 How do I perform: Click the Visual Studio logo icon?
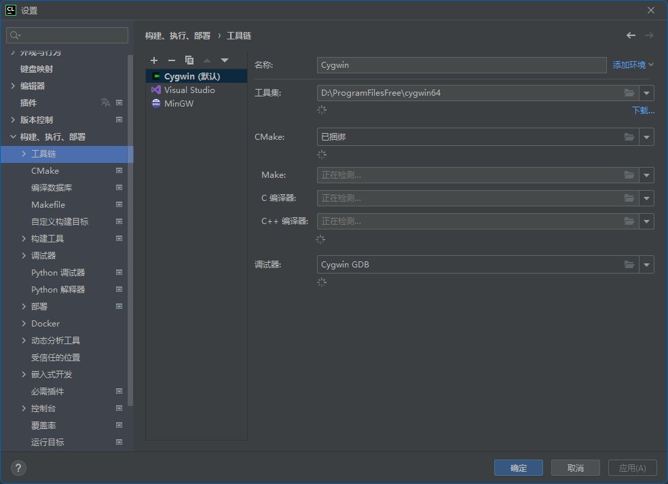(x=156, y=90)
